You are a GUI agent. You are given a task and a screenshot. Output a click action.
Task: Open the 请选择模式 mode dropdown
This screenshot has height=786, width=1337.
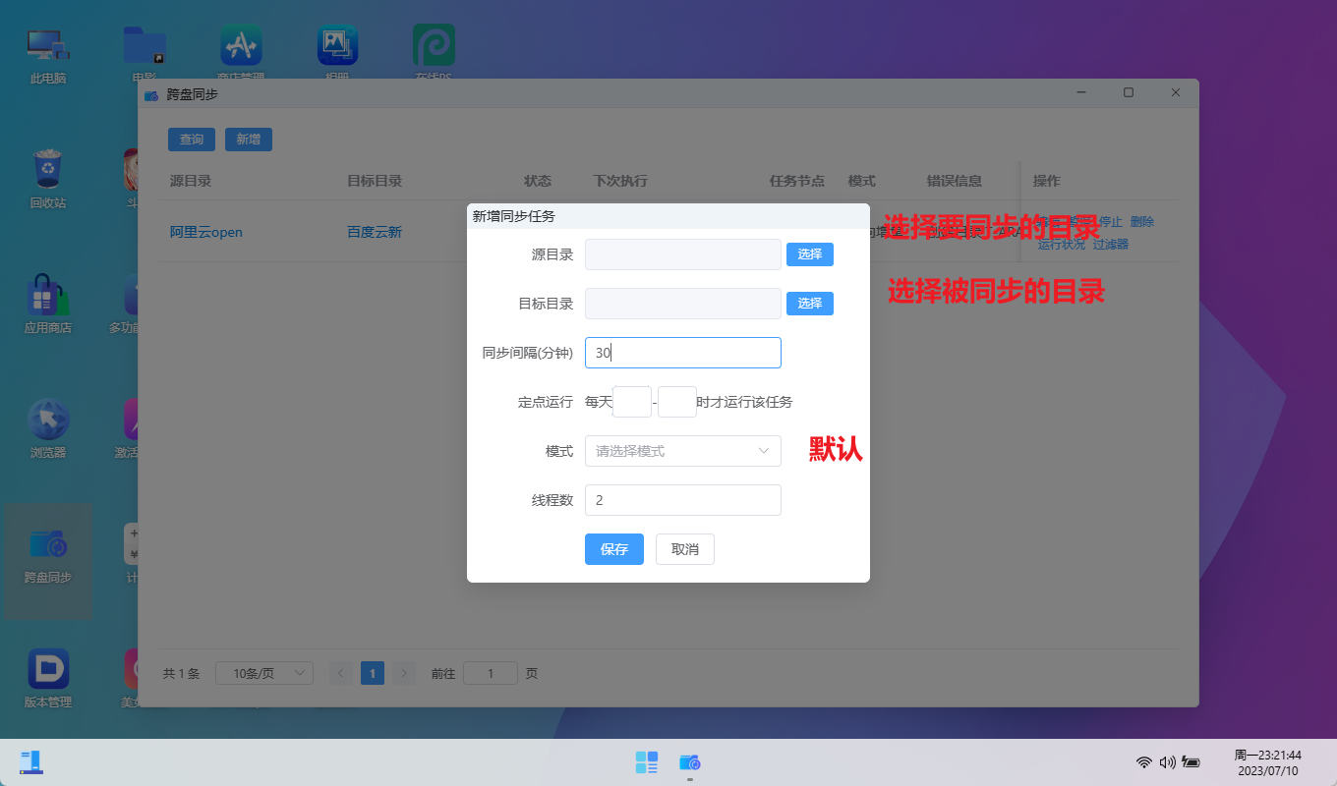tap(682, 451)
